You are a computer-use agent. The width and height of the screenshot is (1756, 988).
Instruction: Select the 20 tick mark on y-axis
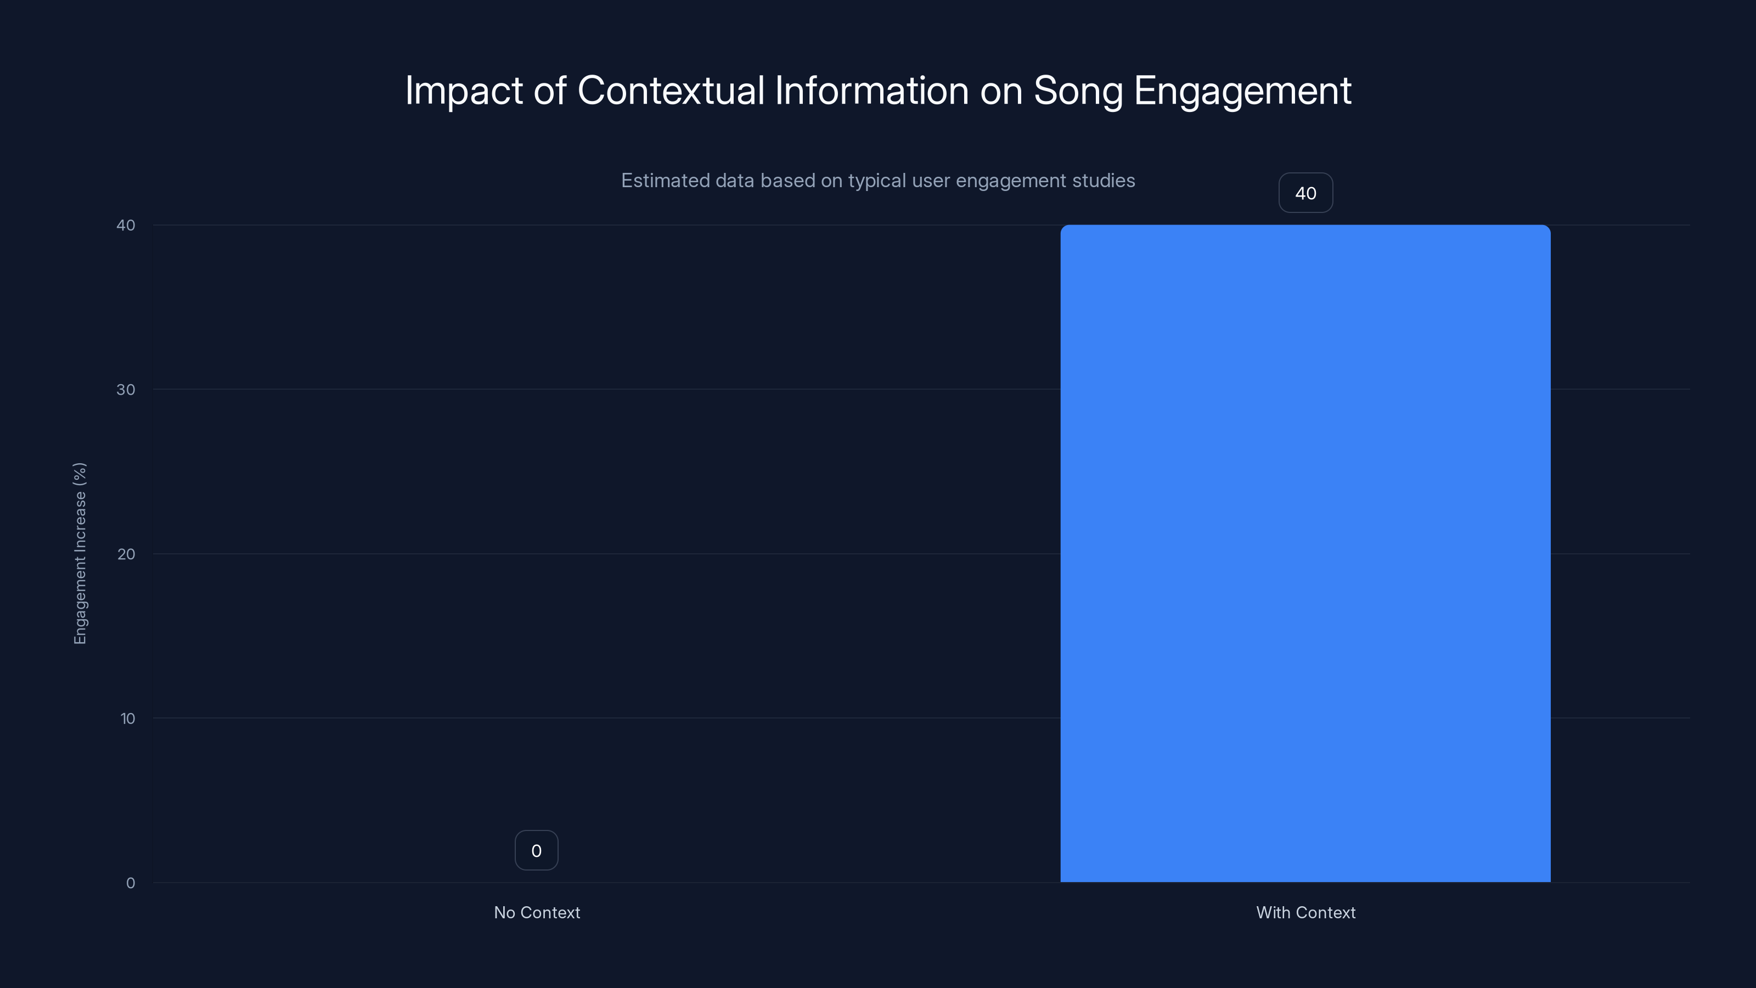click(127, 553)
